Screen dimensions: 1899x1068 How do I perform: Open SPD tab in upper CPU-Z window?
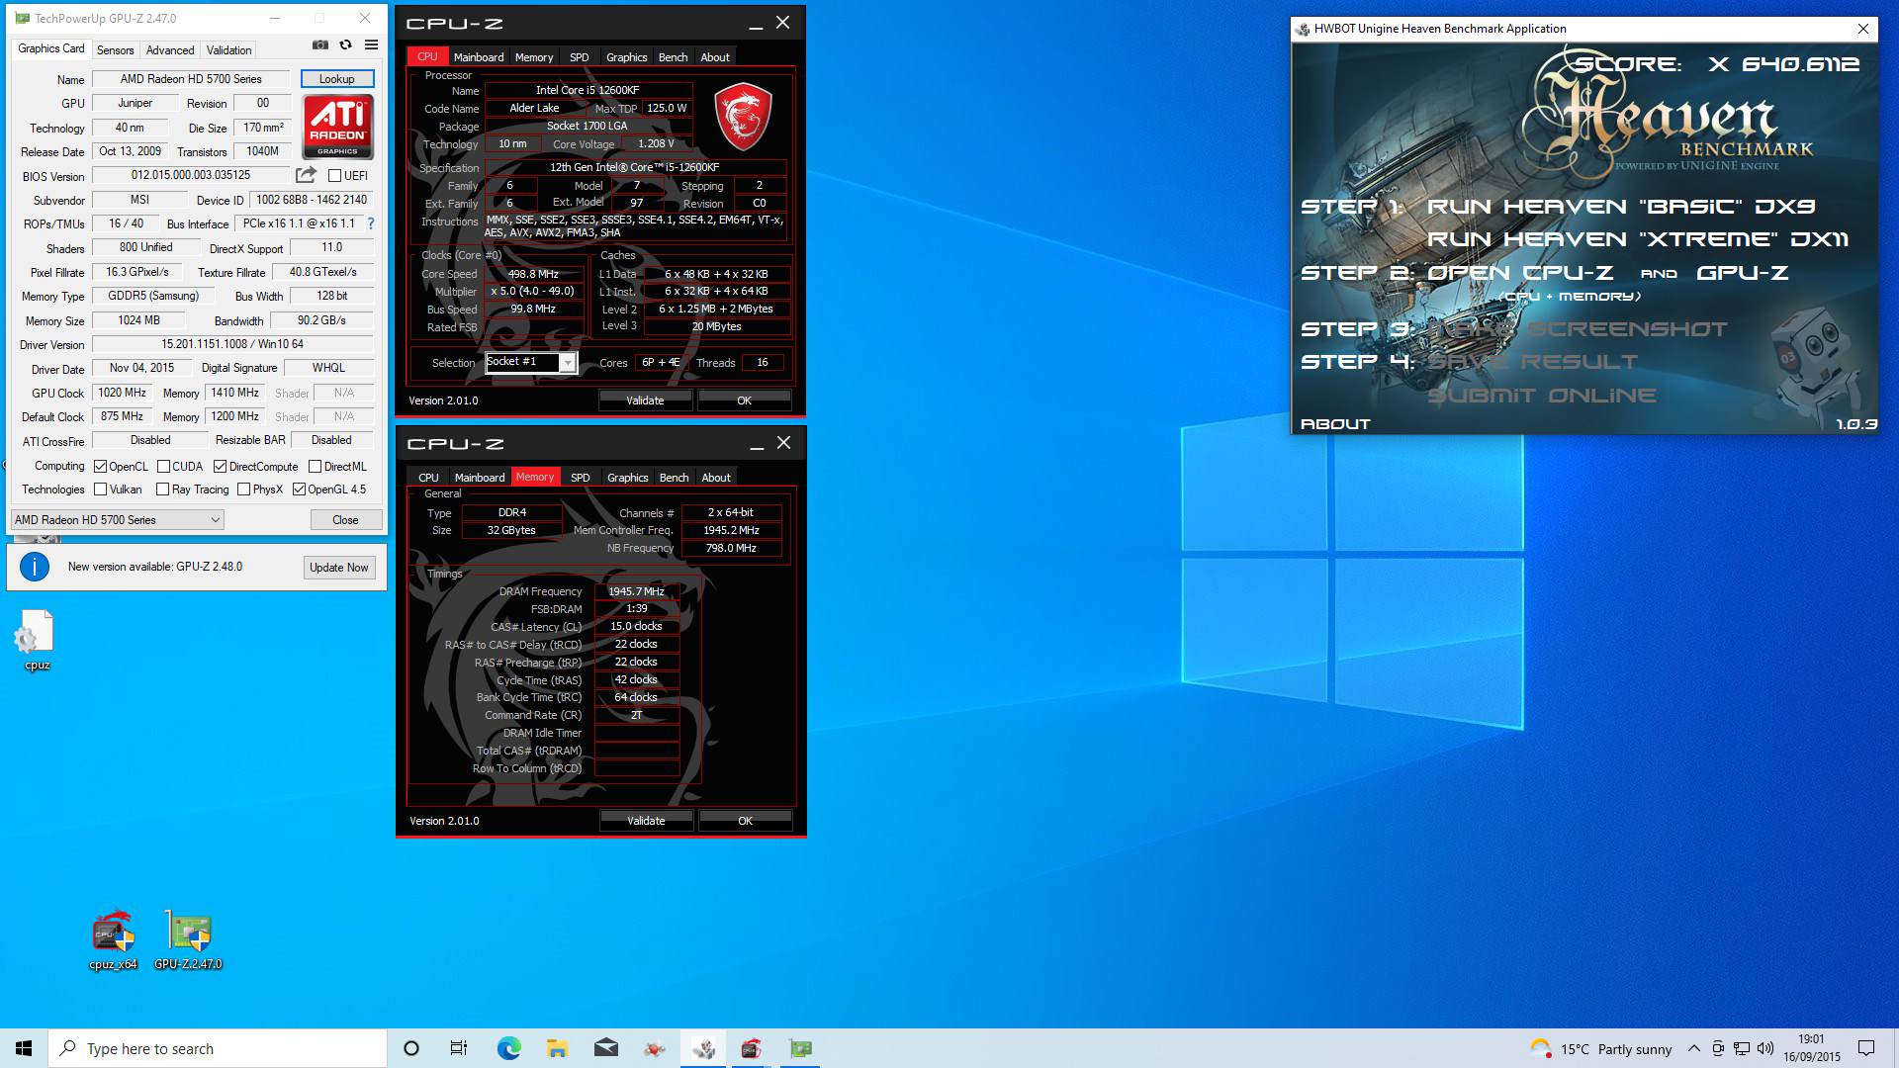580,57
